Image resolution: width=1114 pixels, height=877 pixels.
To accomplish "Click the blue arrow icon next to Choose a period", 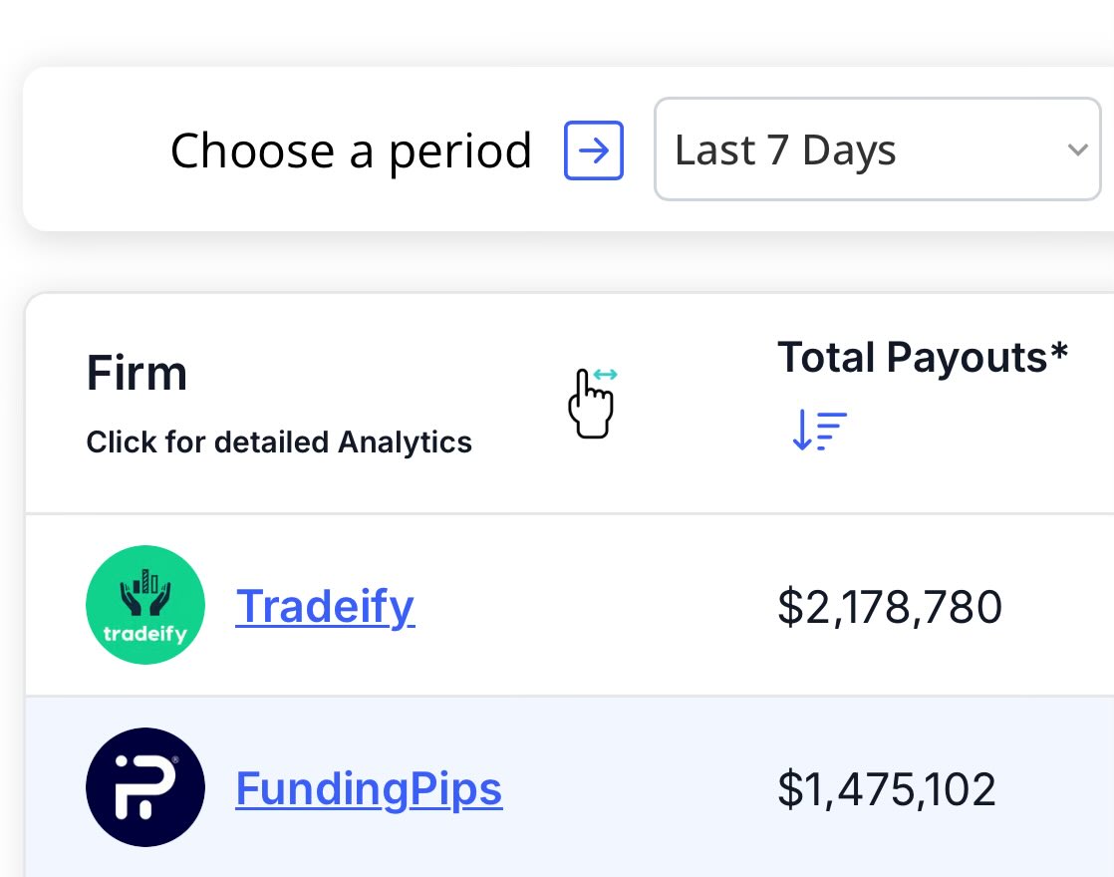I will (x=594, y=149).
